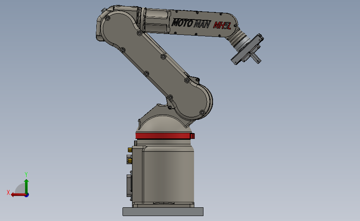Viewport: 360px width, 221px height.
Task: Select the gray base plate under the robot
Action: tap(163, 211)
